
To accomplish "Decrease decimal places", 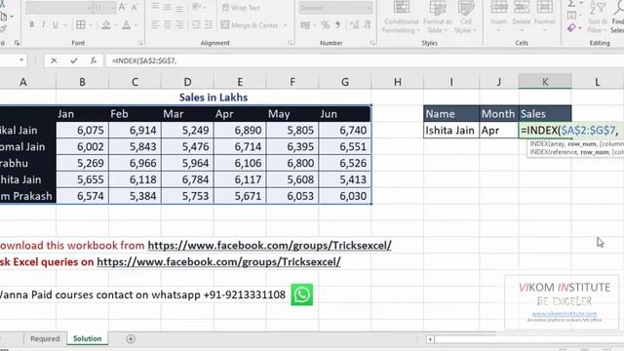I will tap(367, 25).
